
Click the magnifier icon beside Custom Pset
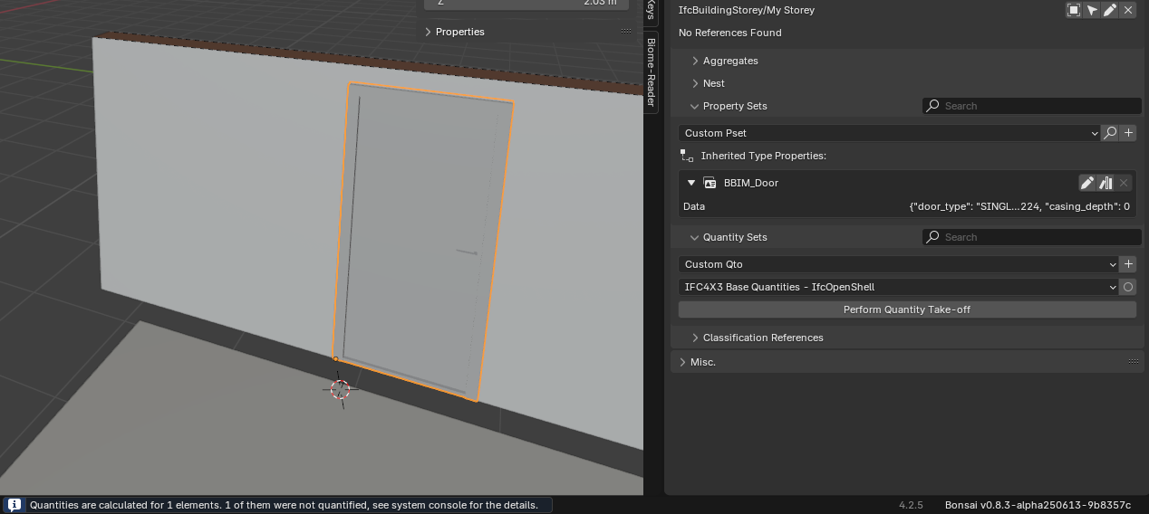click(1110, 133)
